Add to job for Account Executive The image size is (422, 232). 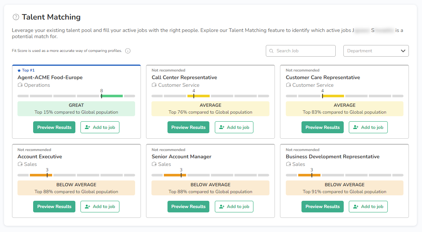100,207
